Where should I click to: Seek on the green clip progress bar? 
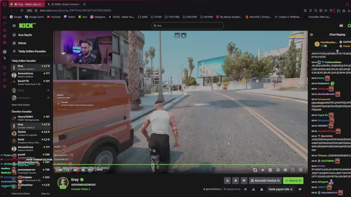(180, 165)
